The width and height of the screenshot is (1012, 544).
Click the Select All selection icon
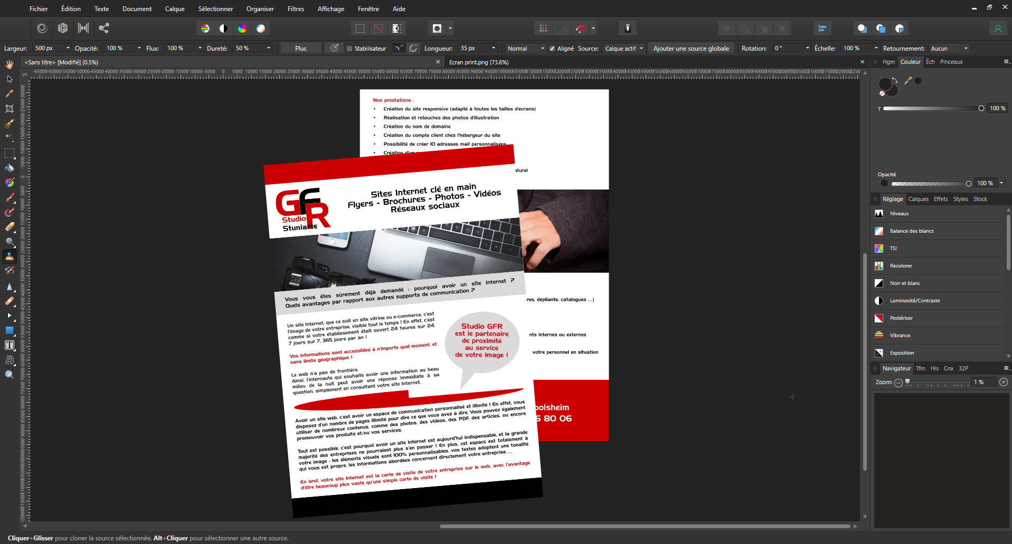point(360,28)
